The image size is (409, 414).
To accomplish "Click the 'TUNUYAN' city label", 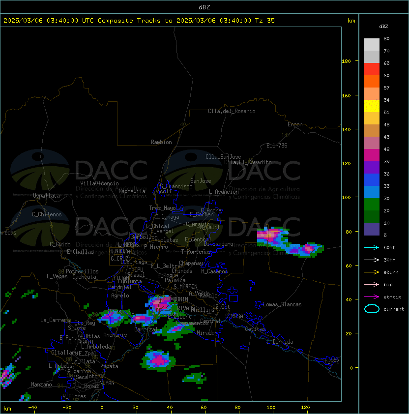I will [x=104, y=383].
